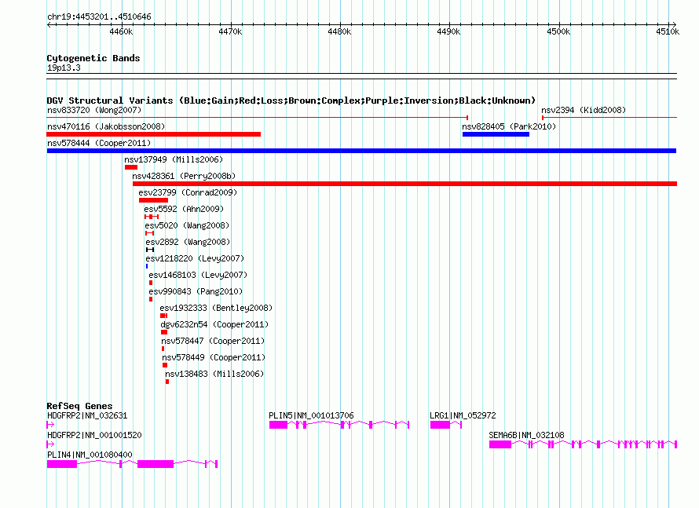This screenshot has width=699, height=508.
Task: Select the nsv578444 (Cooper2011) blue gain bar
Action: pyautogui.click(x=361, y=151)
